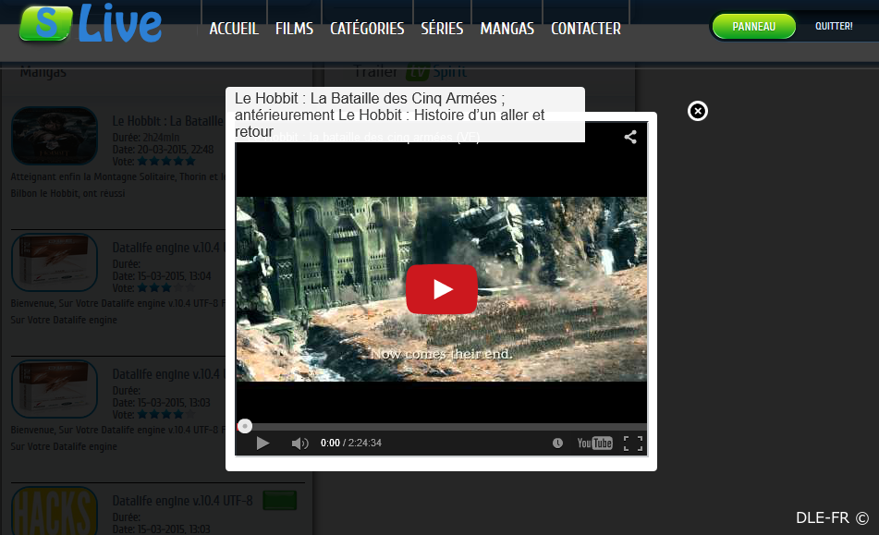
Task: Open video on YouTube via logo
Action: point(595,444)
